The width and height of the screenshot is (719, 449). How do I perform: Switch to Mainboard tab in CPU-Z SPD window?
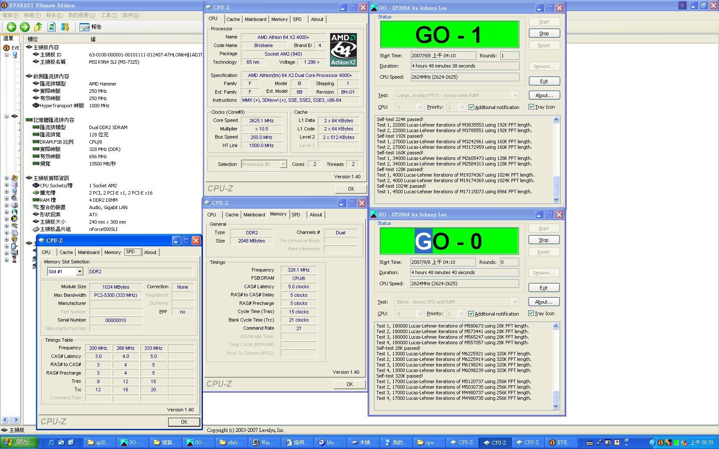coord(89,252)
